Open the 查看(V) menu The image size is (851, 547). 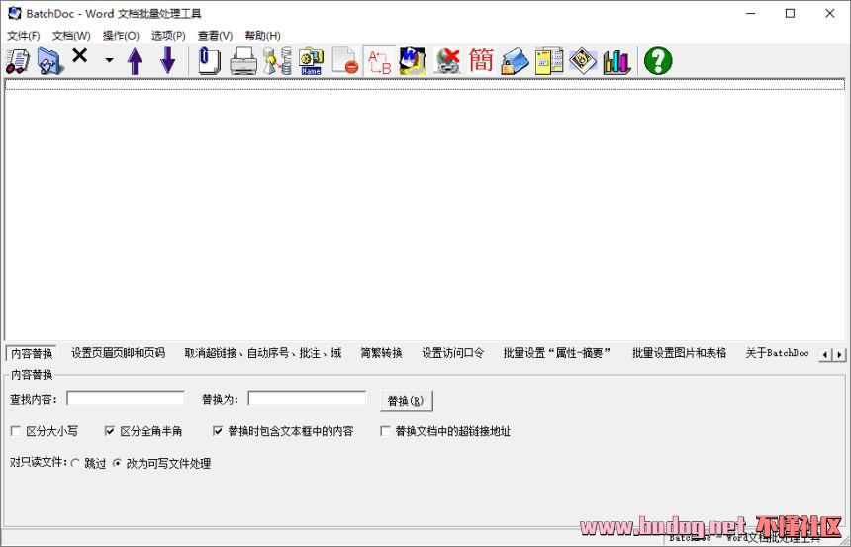[x=215, y=36]
